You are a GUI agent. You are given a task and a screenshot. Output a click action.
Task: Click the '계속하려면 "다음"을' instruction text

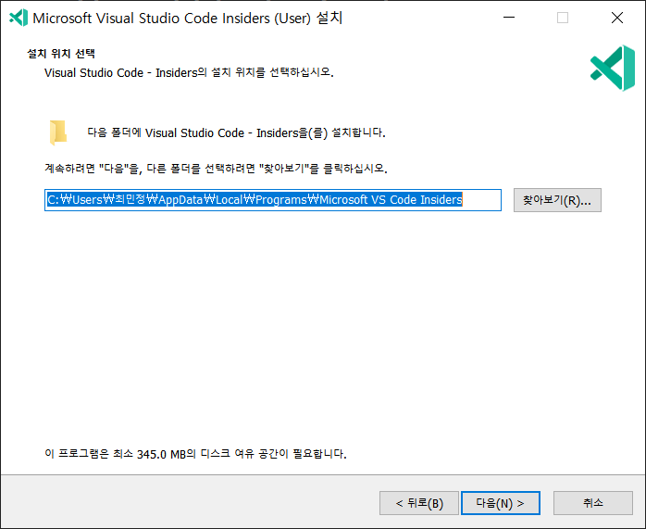click(216, 169)
